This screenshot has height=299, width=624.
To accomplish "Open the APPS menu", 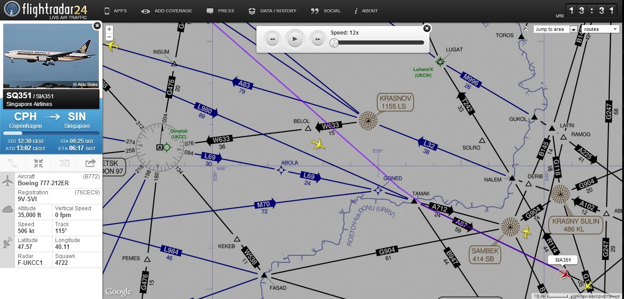I will click(x=116, y=10).
